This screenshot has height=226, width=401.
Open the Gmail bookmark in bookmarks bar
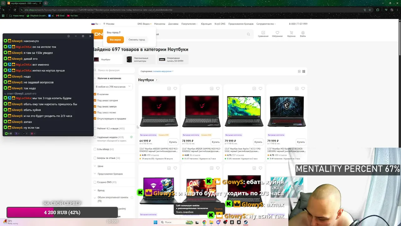pos(60,16)
